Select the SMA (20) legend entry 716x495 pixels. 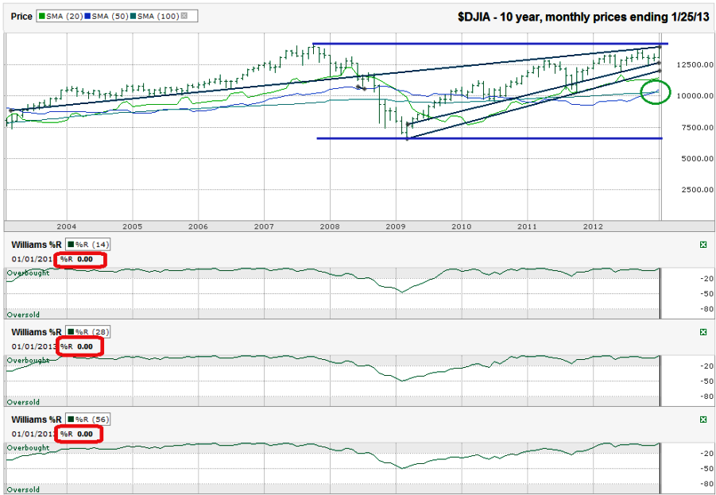coord(60,16)
